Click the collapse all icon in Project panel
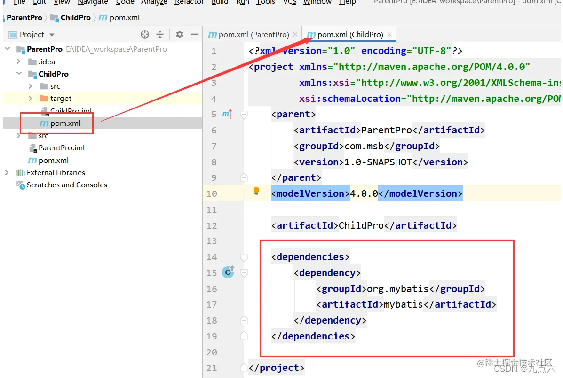 point(160,34)
